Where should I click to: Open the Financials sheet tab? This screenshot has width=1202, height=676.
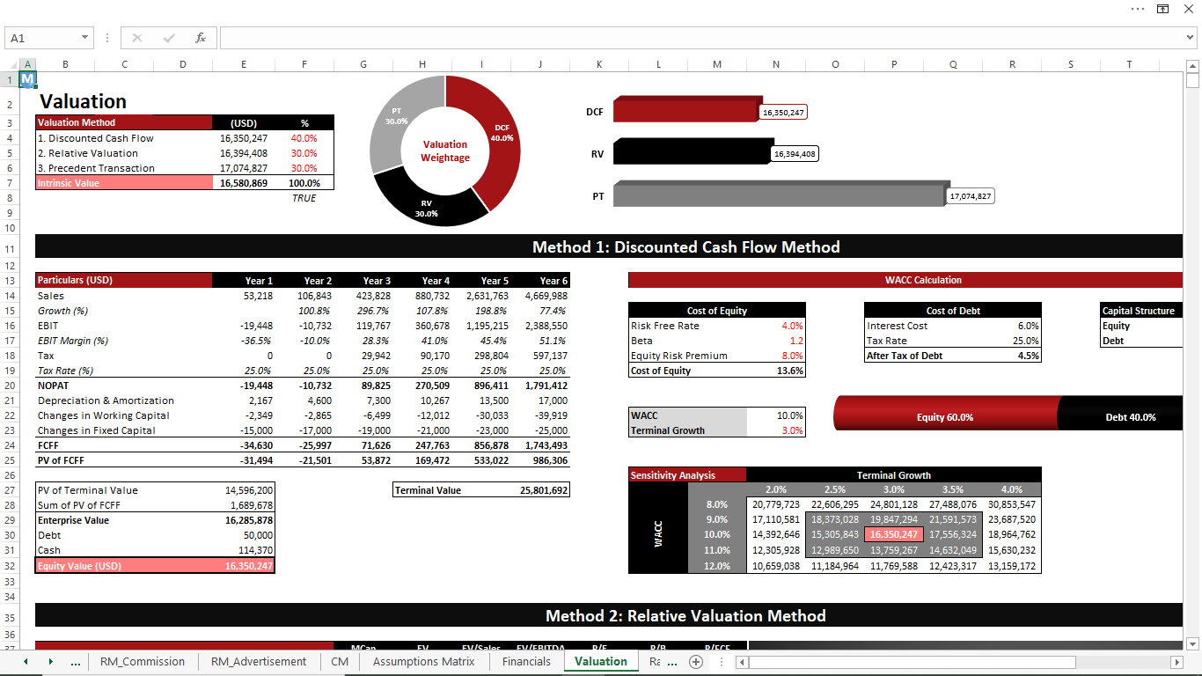526,661
